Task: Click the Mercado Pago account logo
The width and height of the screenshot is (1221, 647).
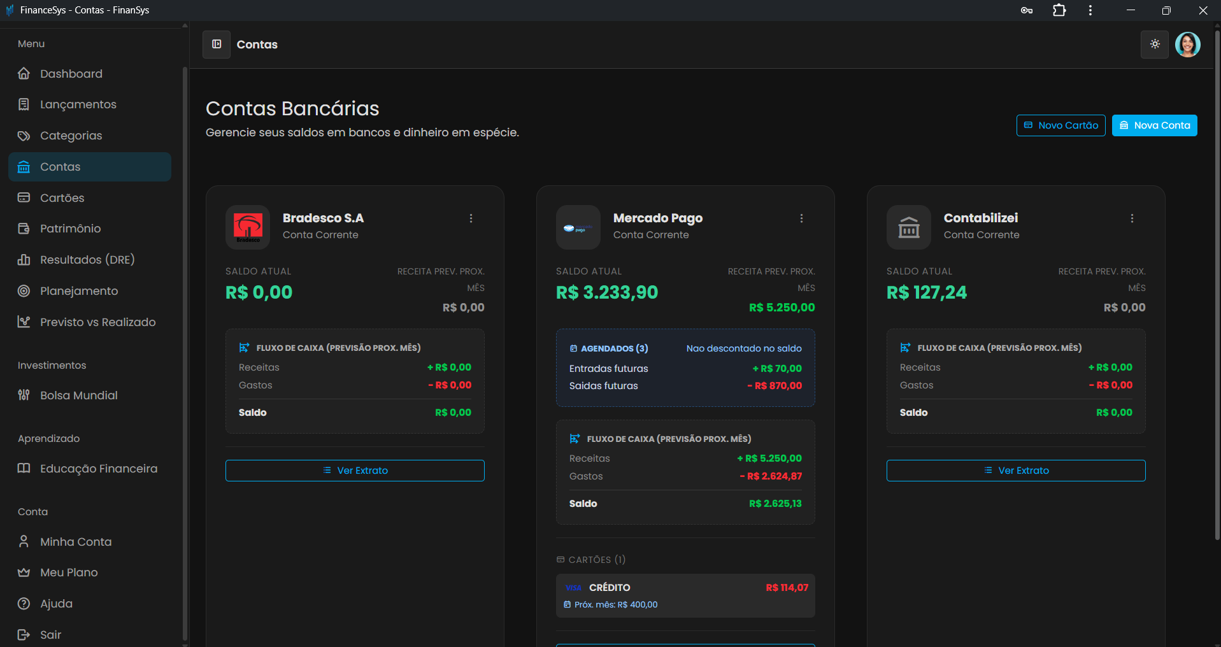Action: coord(578,227)
